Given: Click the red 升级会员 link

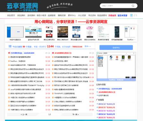Looking at the screenshot, I should pyautogui.click(x=112, y=16).
